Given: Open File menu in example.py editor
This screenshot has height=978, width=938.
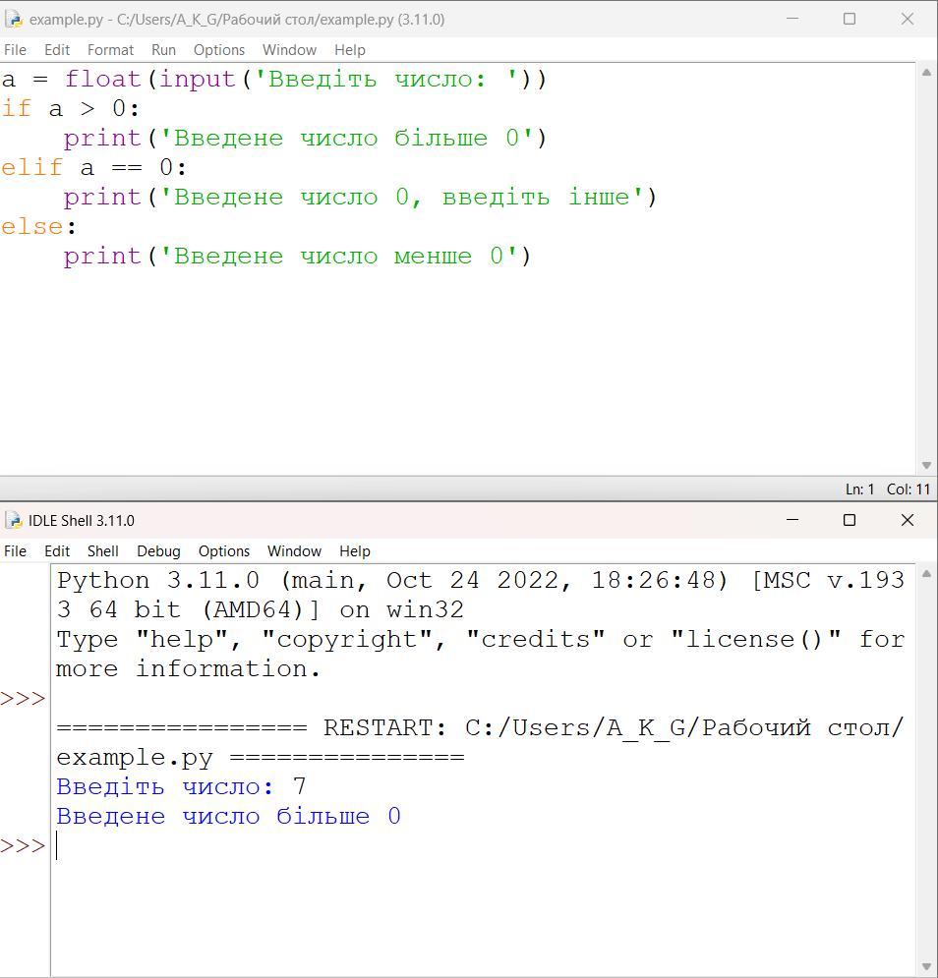Looking at the screenshot, I should (x=15, y=50).
